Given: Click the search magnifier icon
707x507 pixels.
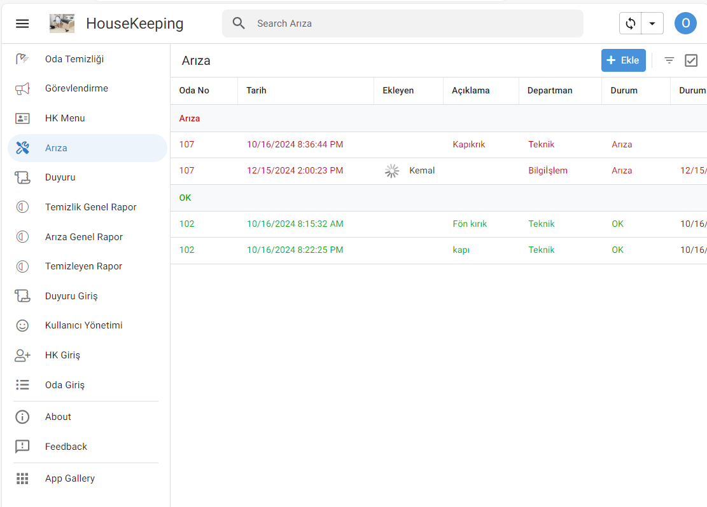Looking at the screenshot, I should coord(239,24).
